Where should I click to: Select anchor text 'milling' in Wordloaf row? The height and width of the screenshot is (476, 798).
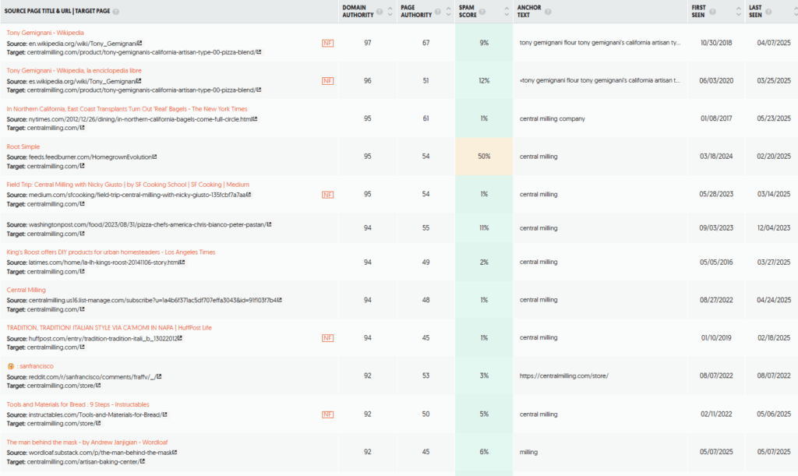528,452
